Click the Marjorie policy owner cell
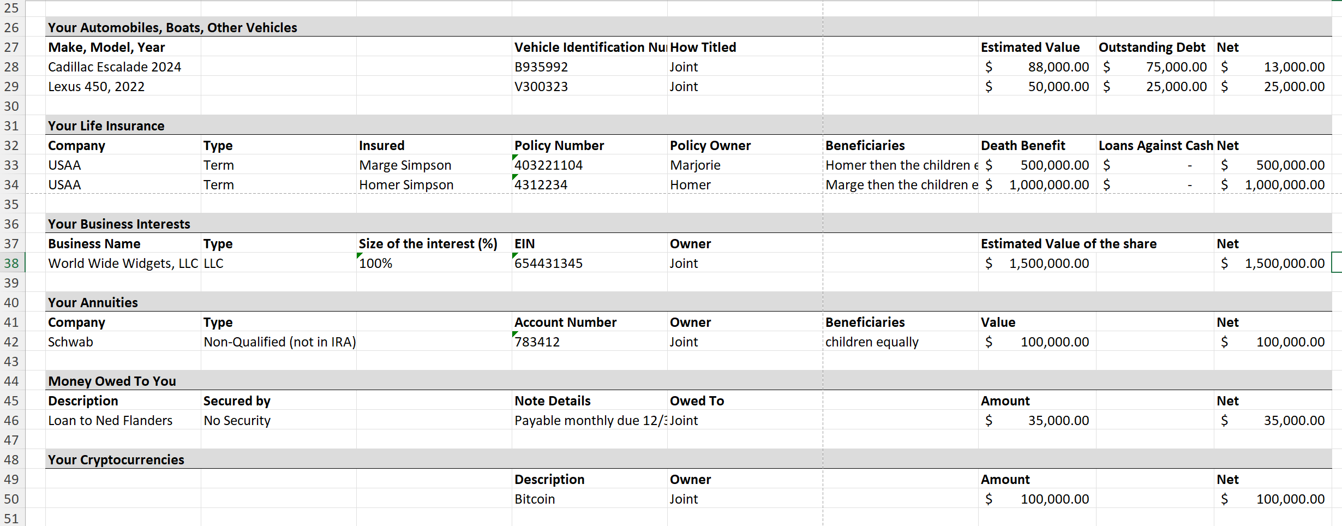The height and width of the screenshot is (526, 1342). click(745, 165)
